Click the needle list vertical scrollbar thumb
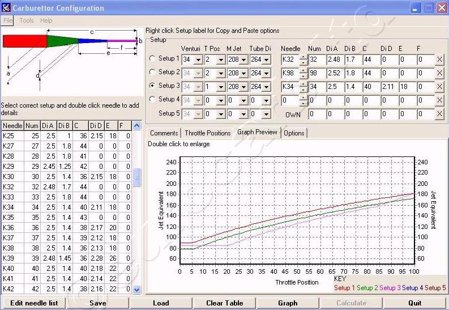The image size is (449, 310). [136, 177]
